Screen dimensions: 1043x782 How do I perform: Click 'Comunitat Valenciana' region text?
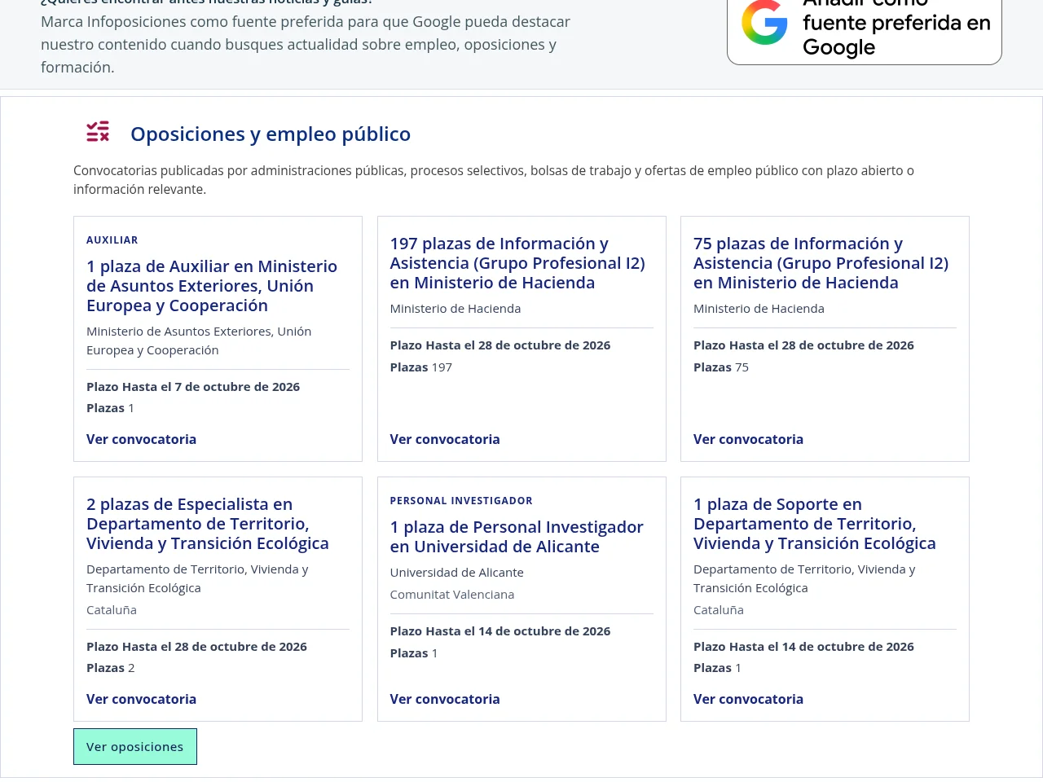point(452,595)
